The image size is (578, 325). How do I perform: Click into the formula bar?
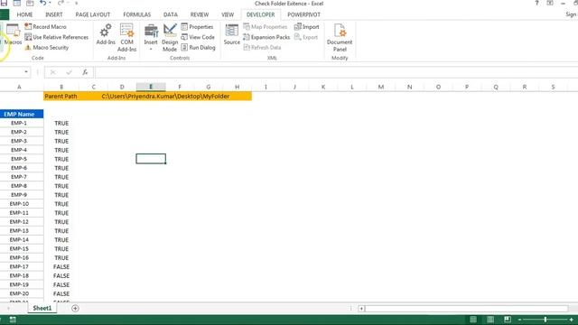336,72
